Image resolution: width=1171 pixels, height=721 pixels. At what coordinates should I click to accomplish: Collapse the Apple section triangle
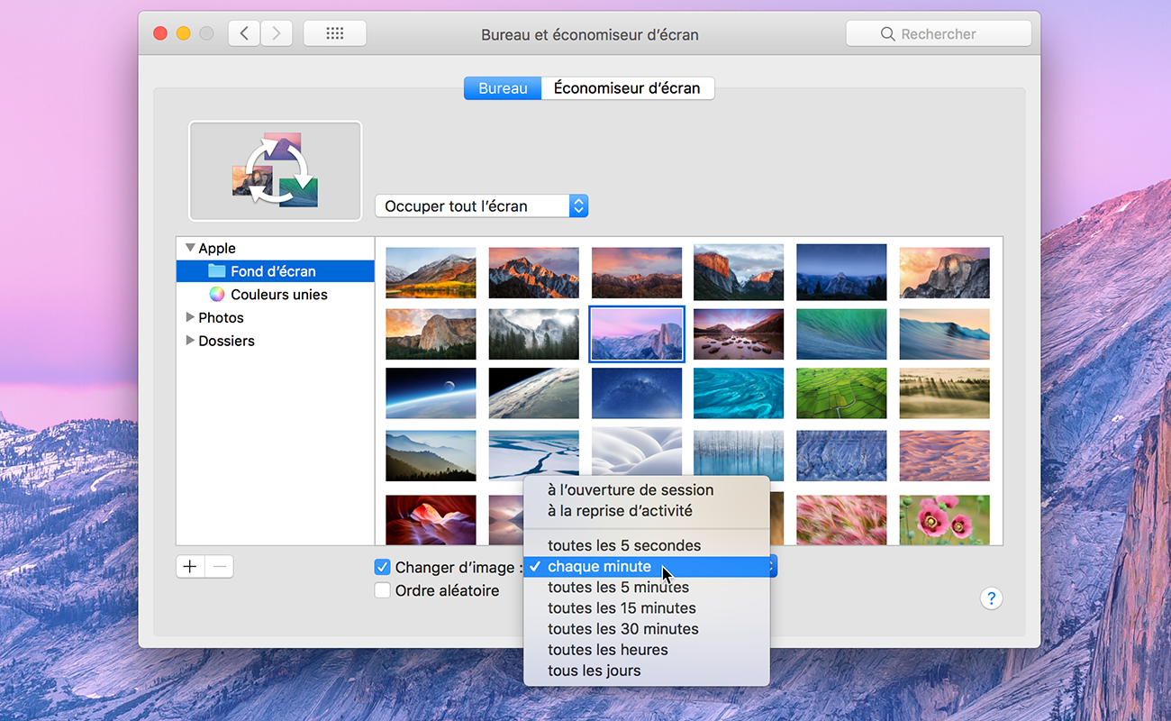[x=190, y=247]
